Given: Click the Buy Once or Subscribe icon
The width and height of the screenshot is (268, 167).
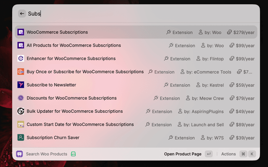Looking at the screenshot, I should coord(21,72).
